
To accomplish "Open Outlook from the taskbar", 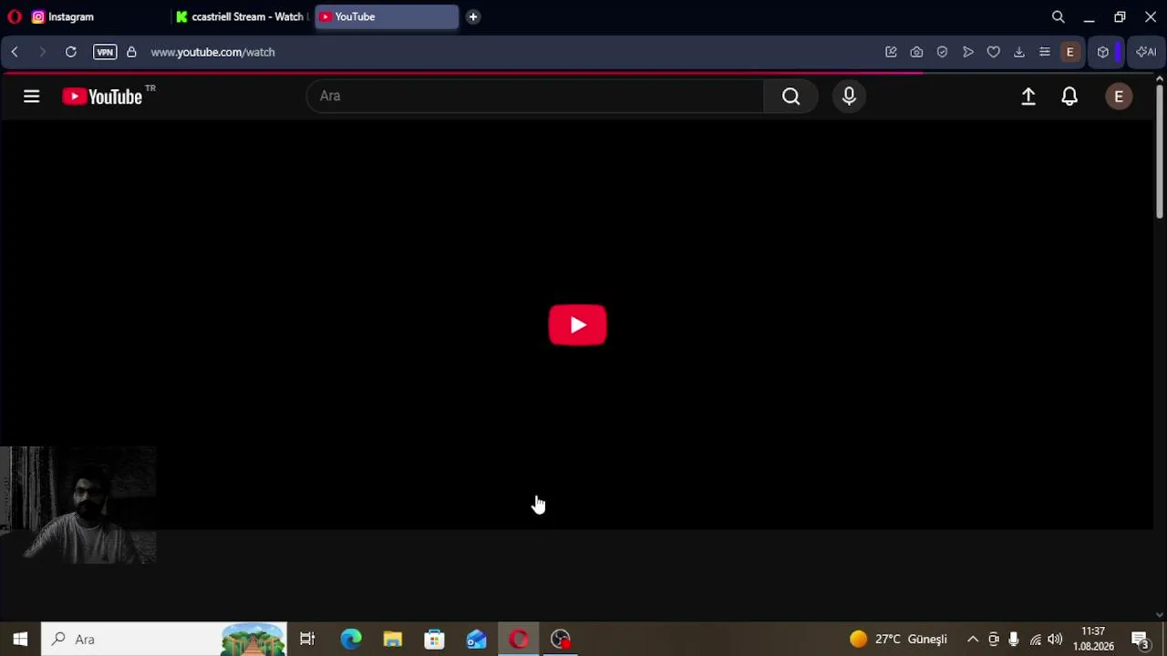I will [x=477, y=639].
